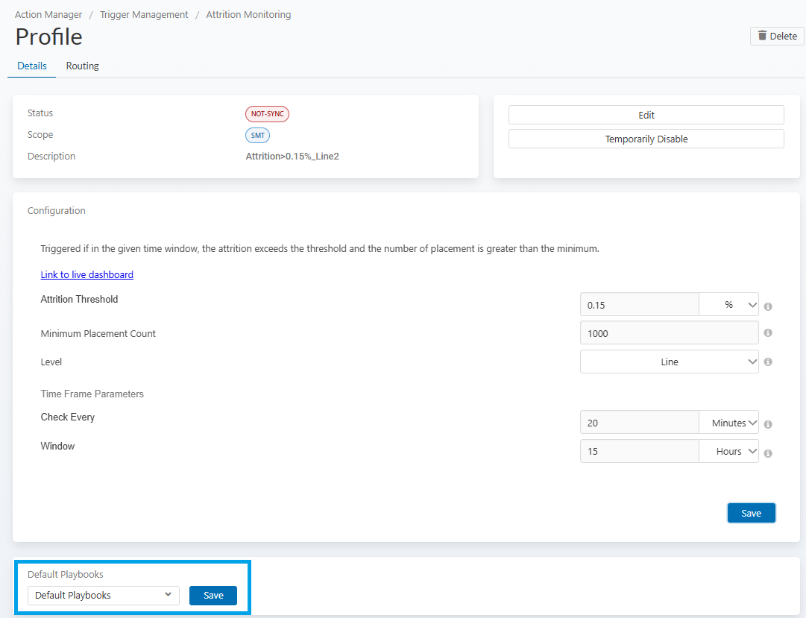The width and height of the screenshot is (806, 618).
Task: Click info icon beside Check Every
Action: coord(768,424)
